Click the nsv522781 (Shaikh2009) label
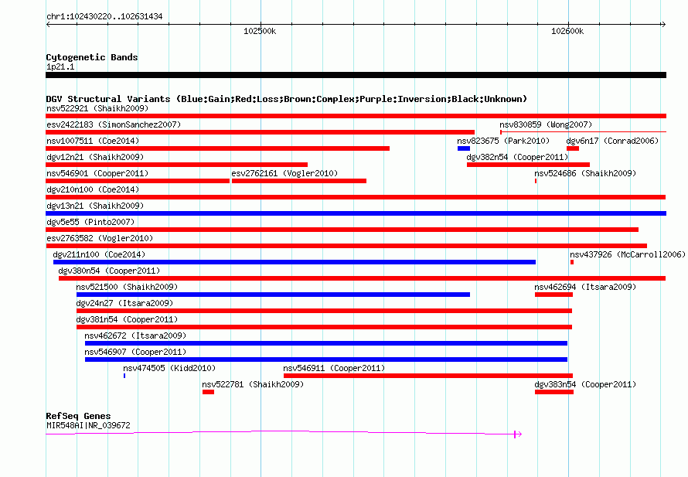Screen dimensions: 688x477 point(253,384)
